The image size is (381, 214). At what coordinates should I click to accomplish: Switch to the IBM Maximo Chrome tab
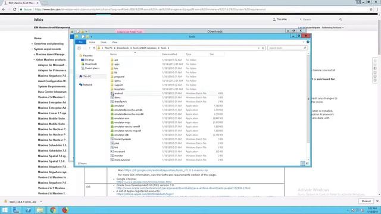21,3
